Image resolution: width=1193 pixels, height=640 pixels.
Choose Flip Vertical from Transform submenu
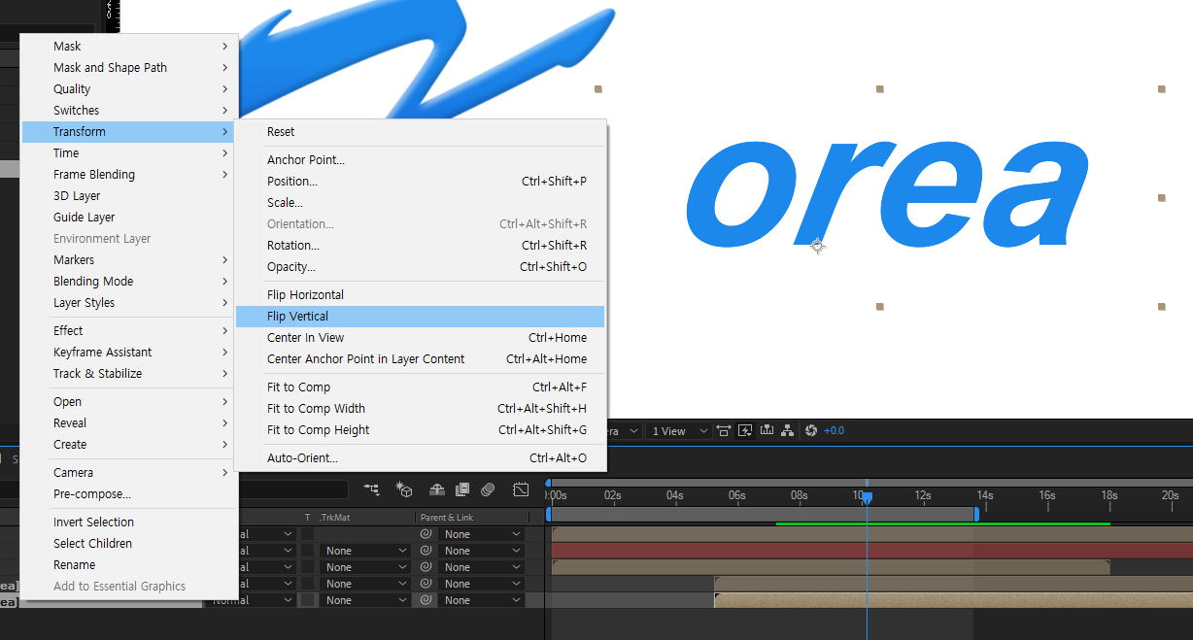click(x=420, y=316)
